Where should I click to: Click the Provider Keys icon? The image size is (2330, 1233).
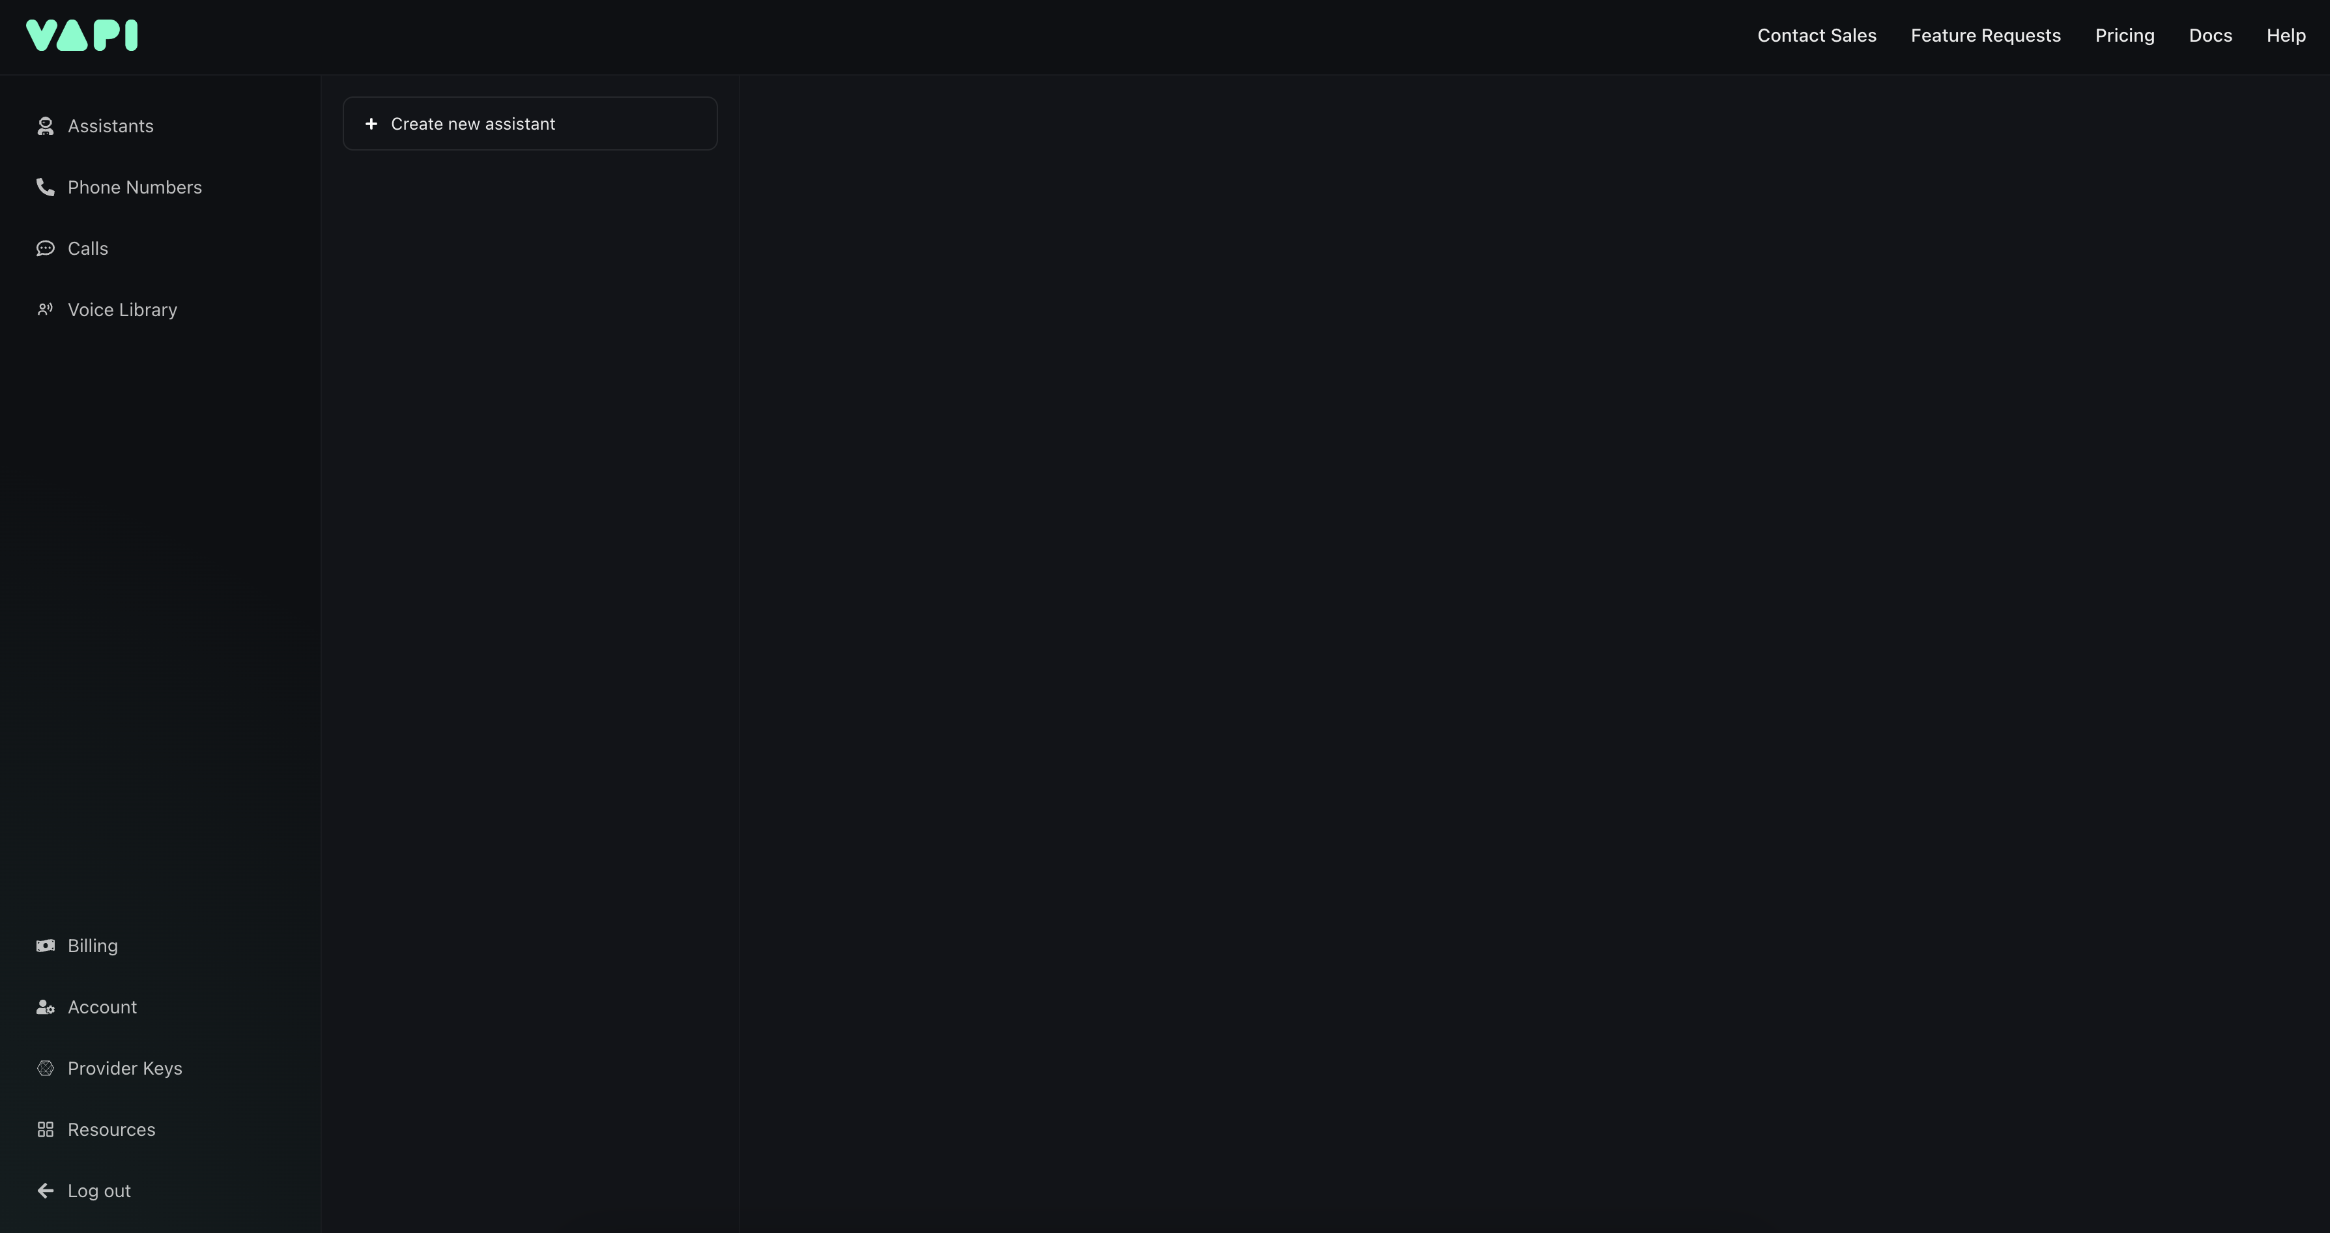(x=45, y=1068)
